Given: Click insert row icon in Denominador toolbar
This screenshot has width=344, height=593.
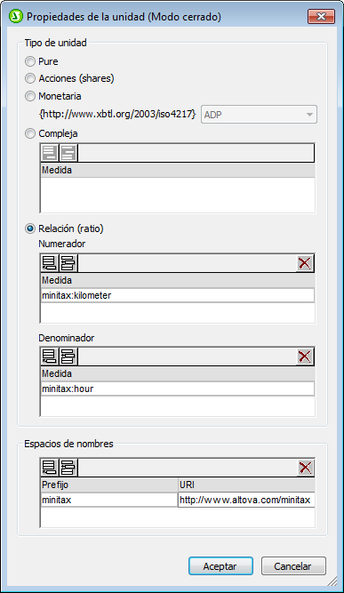Looking at the screenshot, I should coord(68,357).
